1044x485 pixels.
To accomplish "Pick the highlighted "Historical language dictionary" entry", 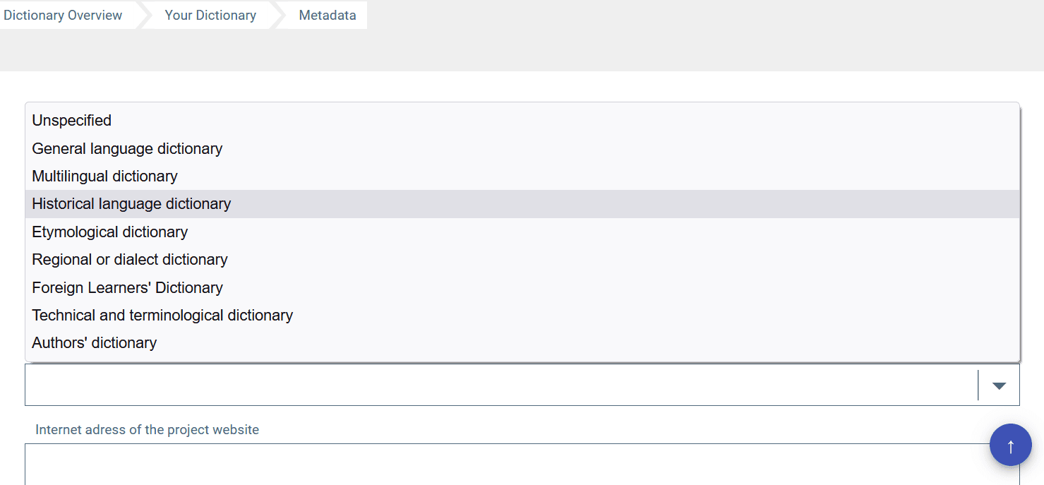I will [x=131, y=203].
